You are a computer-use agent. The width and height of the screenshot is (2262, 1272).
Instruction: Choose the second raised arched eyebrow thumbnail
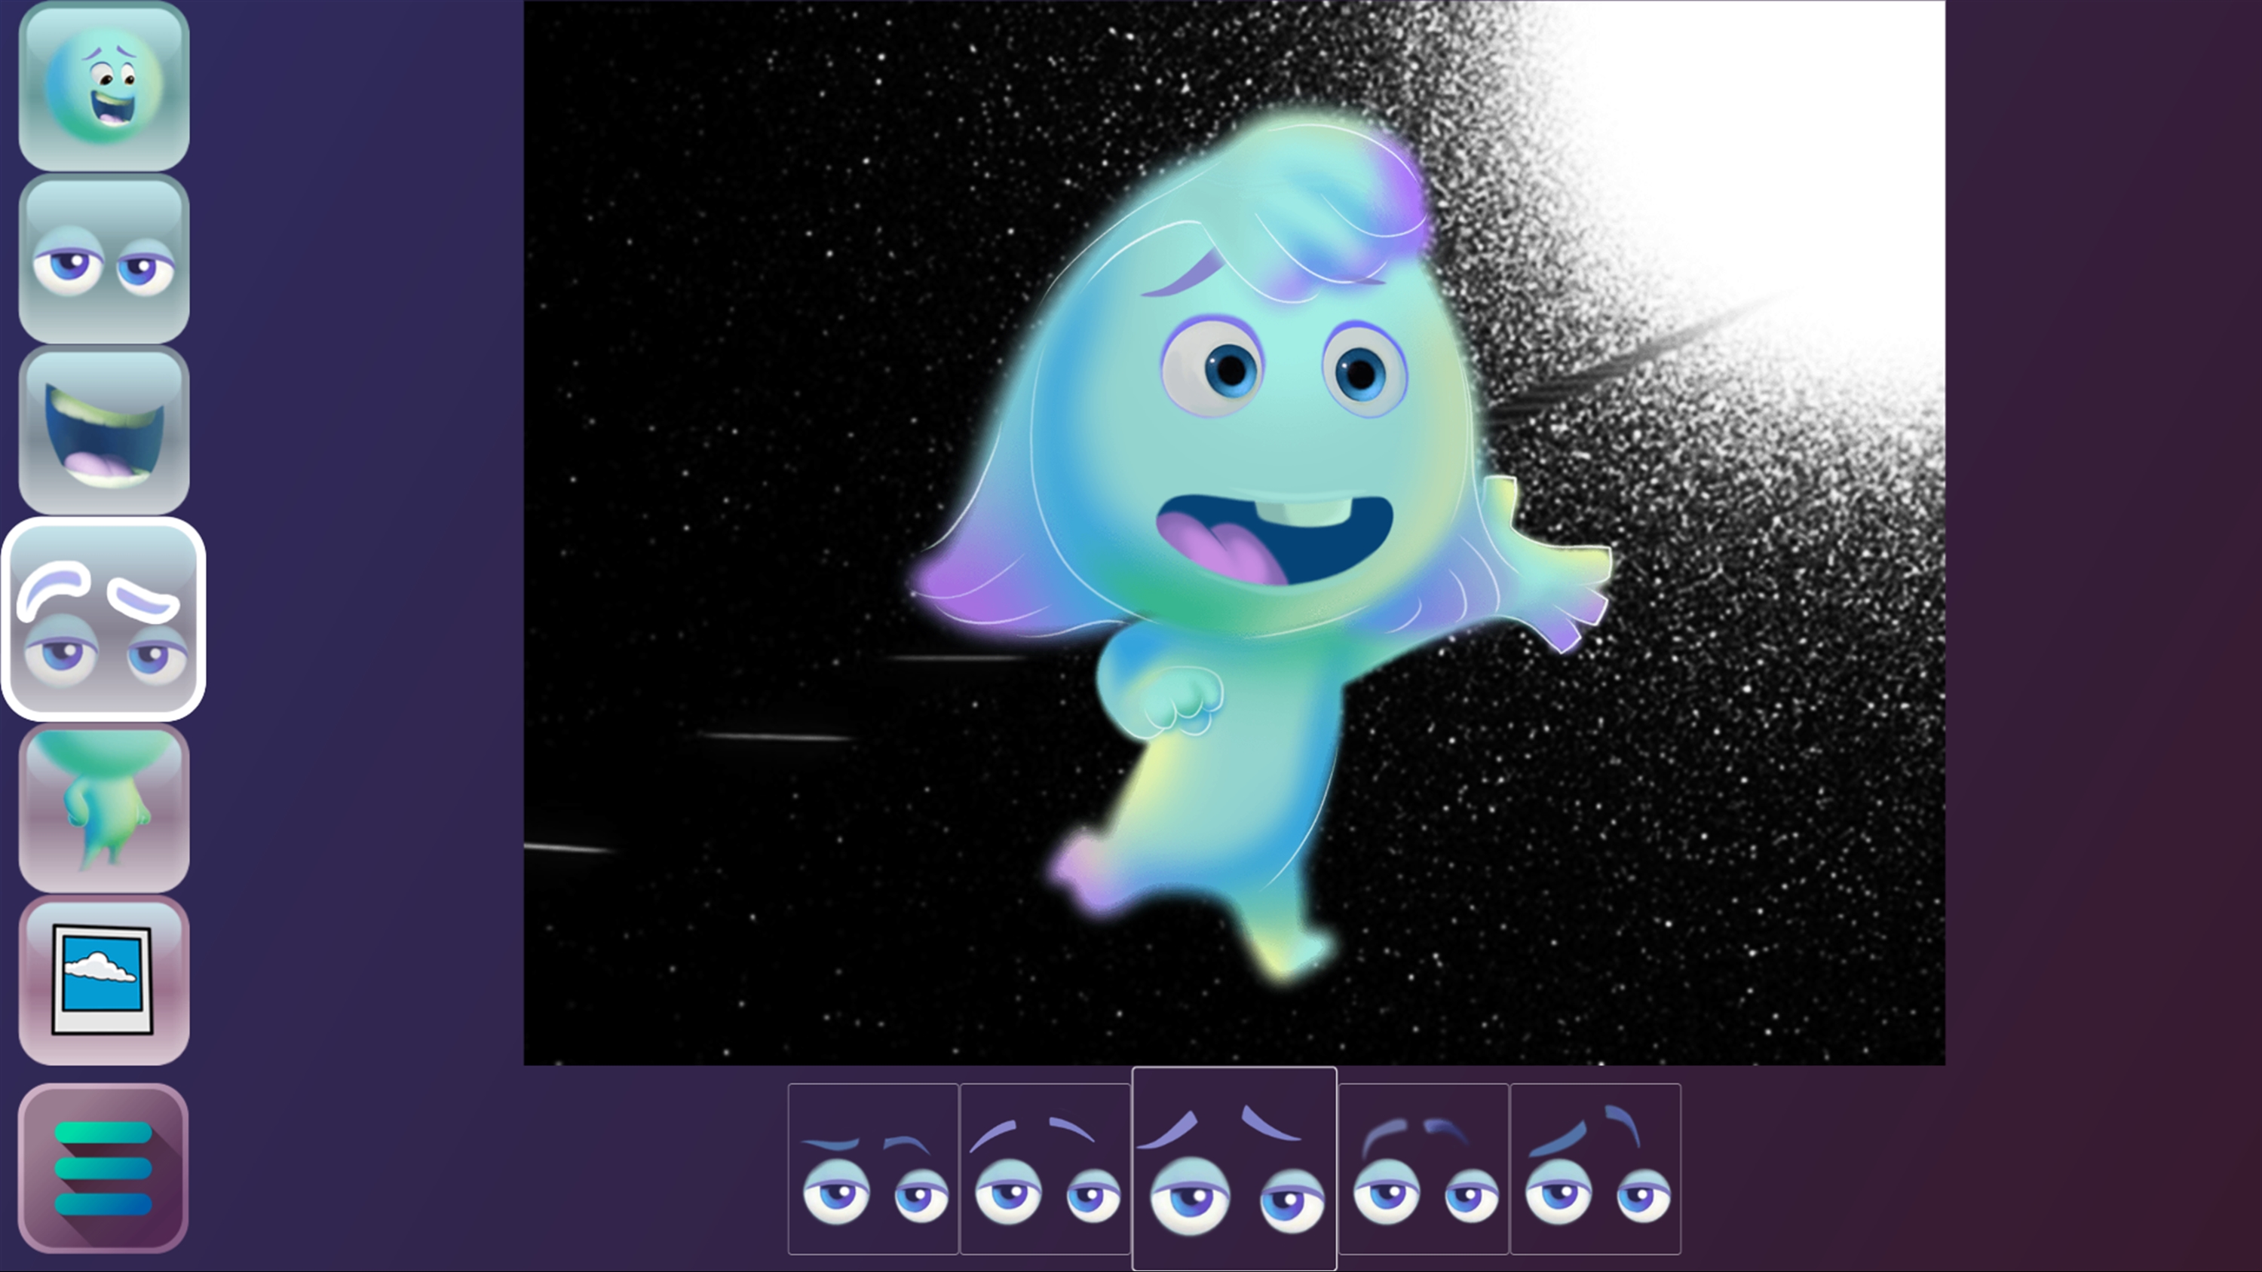click(x=1045, y=1169)
